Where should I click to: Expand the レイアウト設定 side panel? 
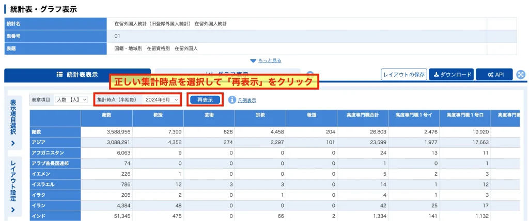[13, 186]
